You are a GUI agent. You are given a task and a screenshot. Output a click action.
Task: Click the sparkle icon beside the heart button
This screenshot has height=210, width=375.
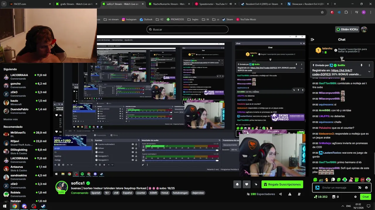[256, 184]
